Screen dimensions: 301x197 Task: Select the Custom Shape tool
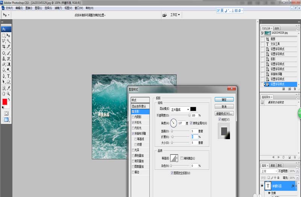8,82
